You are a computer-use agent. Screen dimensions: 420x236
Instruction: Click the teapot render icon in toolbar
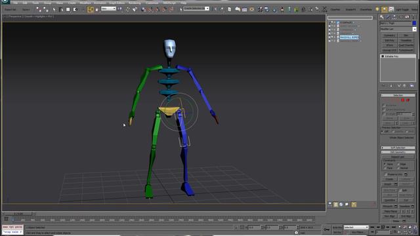coord(274,10)
